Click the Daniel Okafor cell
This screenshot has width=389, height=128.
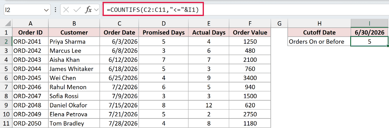coord(74,106)
